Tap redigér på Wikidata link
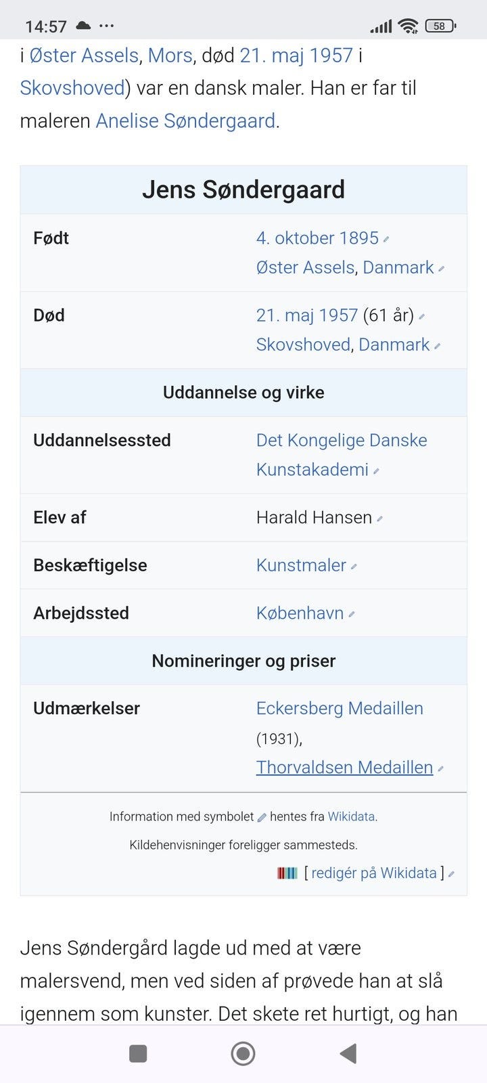 [373, 873]
